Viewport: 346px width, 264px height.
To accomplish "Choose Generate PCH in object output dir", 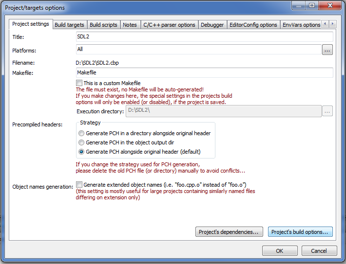I will tap(81, 142).
